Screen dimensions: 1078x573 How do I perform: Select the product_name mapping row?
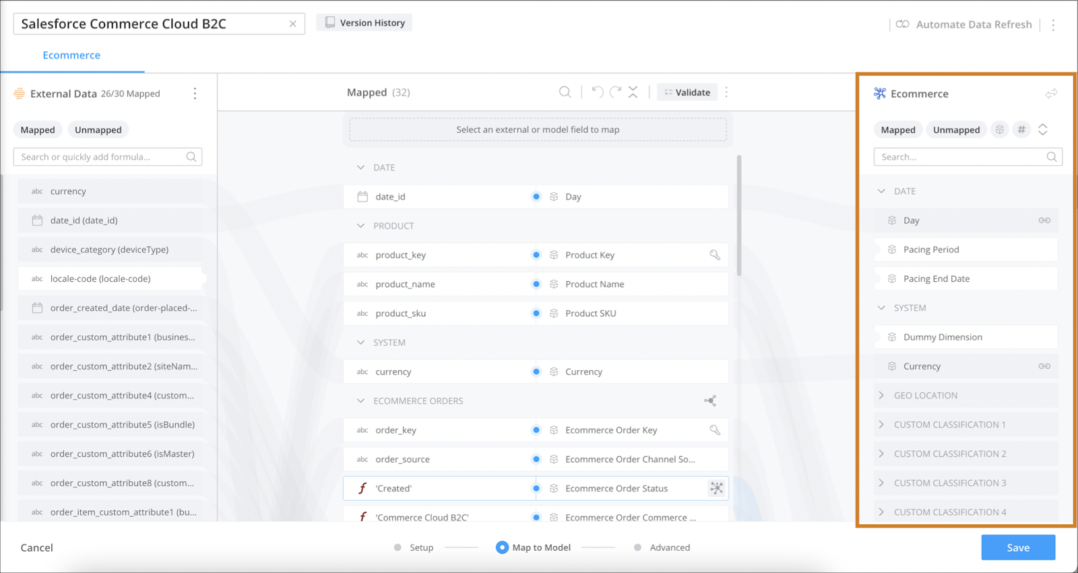click(x=536, y=284)
